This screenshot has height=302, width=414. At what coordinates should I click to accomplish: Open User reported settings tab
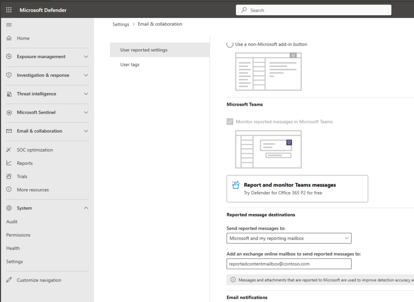pos(160,50)
